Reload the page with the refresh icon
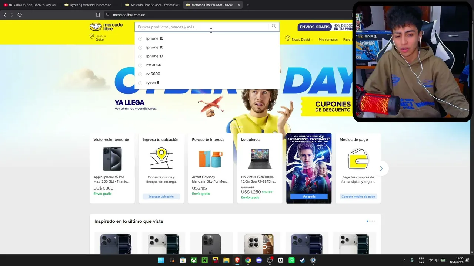The height and width of the screenshot is (266, 474). (20, 15)
